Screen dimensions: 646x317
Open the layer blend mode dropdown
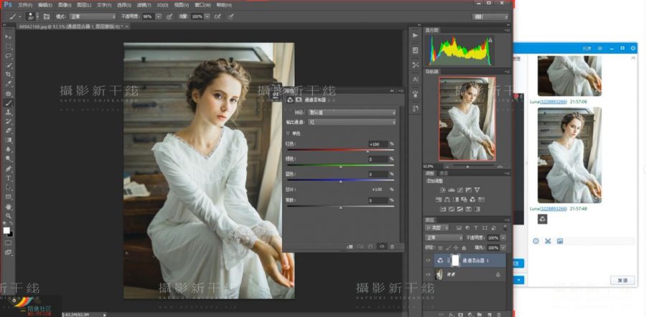pos(444,238)
